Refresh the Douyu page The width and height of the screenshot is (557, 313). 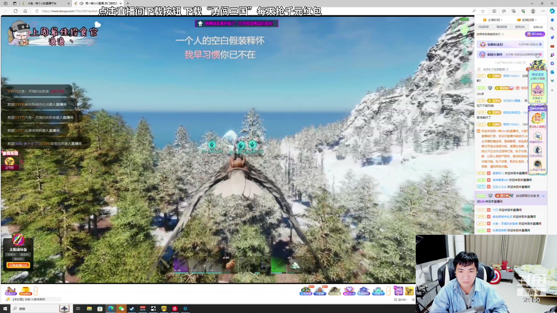[x=16, y=11]
